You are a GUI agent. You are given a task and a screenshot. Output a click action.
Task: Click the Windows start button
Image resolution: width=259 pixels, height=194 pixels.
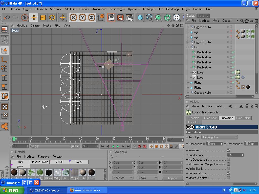tap(12, 190)
